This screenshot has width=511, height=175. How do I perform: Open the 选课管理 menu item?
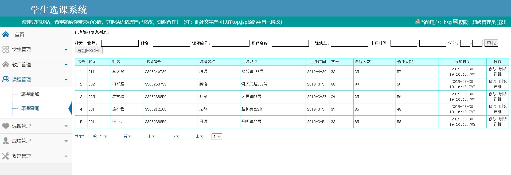click(x=21, y=126)
